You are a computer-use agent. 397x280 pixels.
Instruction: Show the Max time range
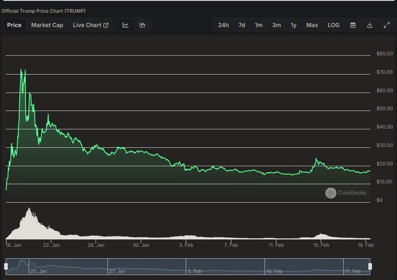[x=312, y=25]
